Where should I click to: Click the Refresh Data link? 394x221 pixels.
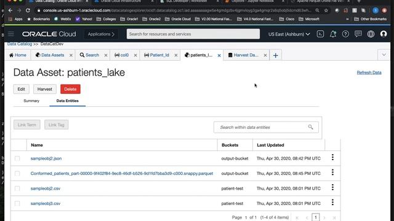coord(369,72)
